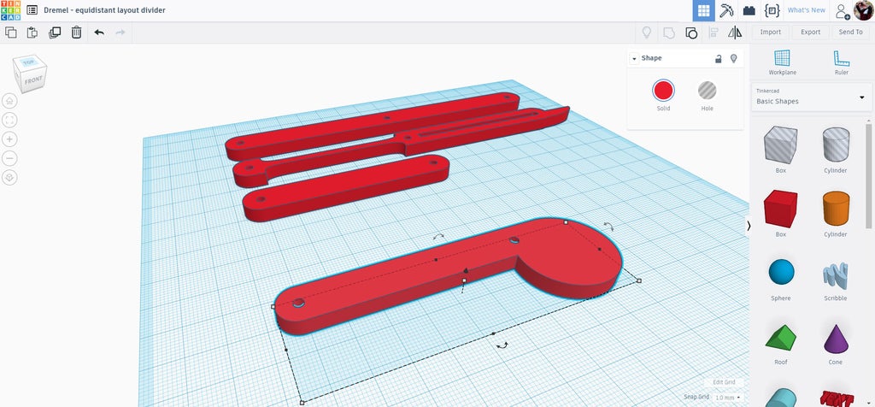Image resolution: width=875 pixels, height=407 pixels.
Task: Click the Mirror tool icon
Action: [735, 32]
